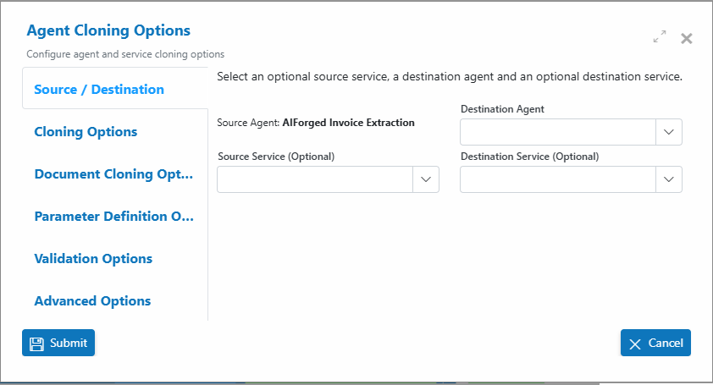This screenshot has height=385, width=713.
Task: Go to Parameter Definition Options tab
Action: [x=114, y=217]
